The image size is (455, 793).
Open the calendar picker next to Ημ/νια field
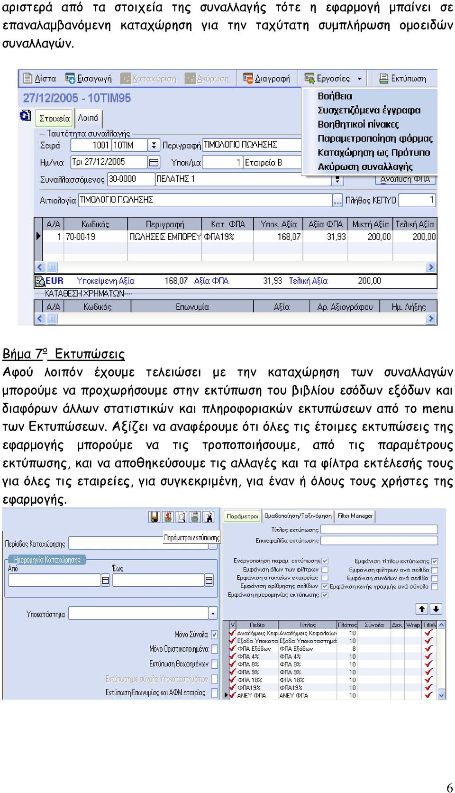coord(154,162)
